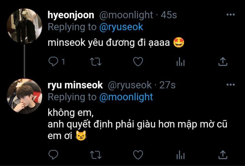Open more options for ryu minseok's tweet
The width and height of the screenshot is (245, 166).
pos(231,85)
